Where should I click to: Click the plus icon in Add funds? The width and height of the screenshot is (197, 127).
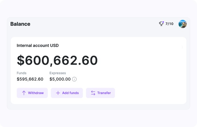[58, 93]
